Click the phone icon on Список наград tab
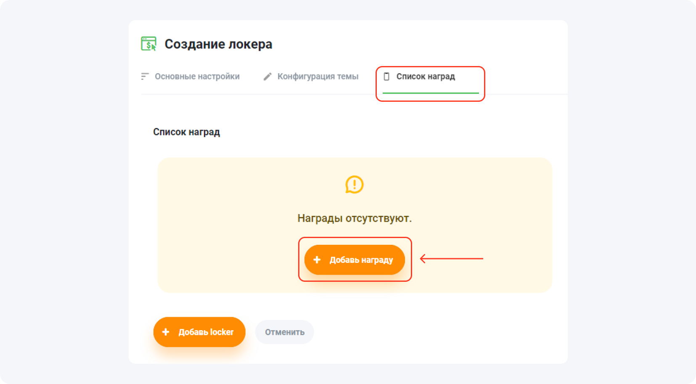The width and height of the screenshot is (696, 384). coord(386,77)
